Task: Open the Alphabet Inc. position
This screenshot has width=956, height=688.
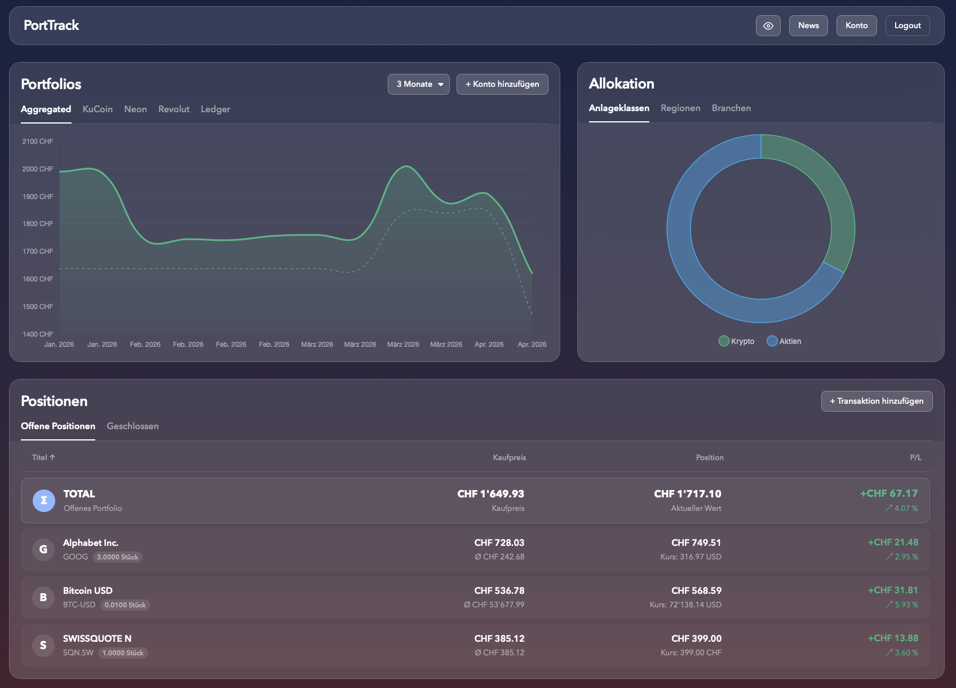Action: (x=475, y=550)
